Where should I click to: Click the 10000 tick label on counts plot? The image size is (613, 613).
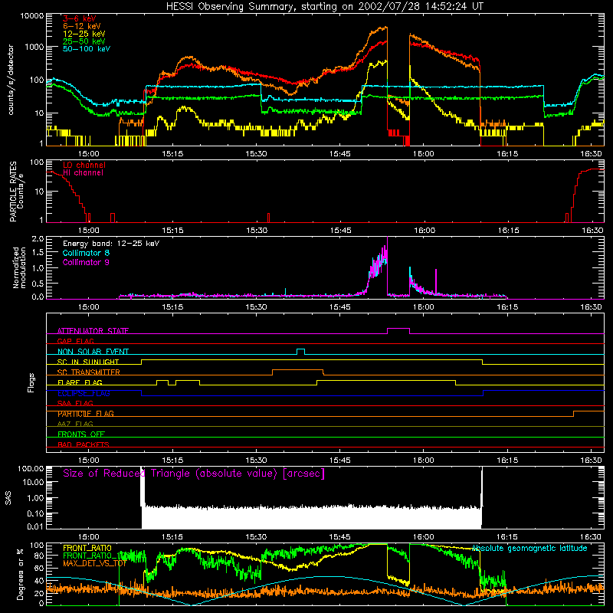pos(32,16)
